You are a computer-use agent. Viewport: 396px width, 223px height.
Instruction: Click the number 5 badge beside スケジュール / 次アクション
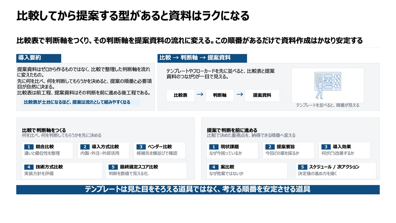303,167
